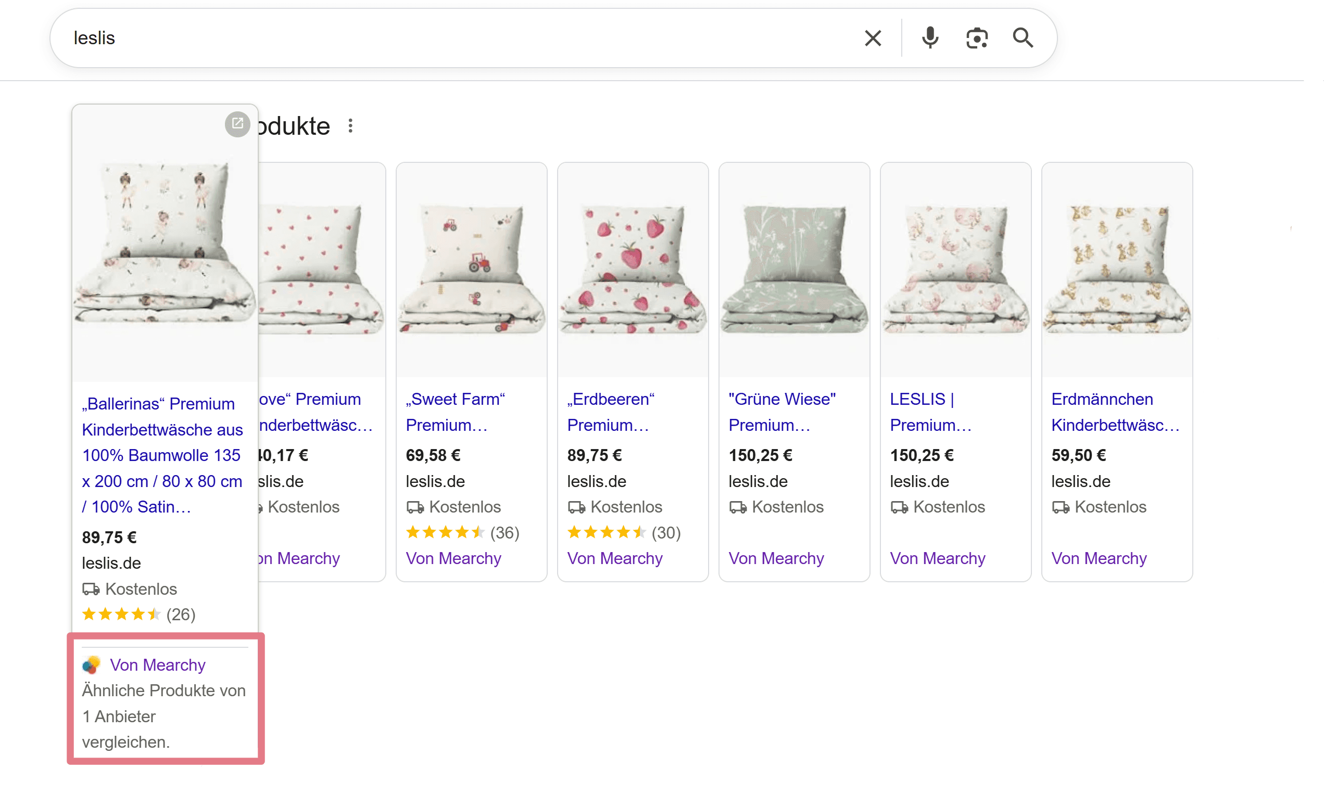
Task: Click the colorful Mearchy logo icon
Action: pyautogui.click(x=92, y=665)
